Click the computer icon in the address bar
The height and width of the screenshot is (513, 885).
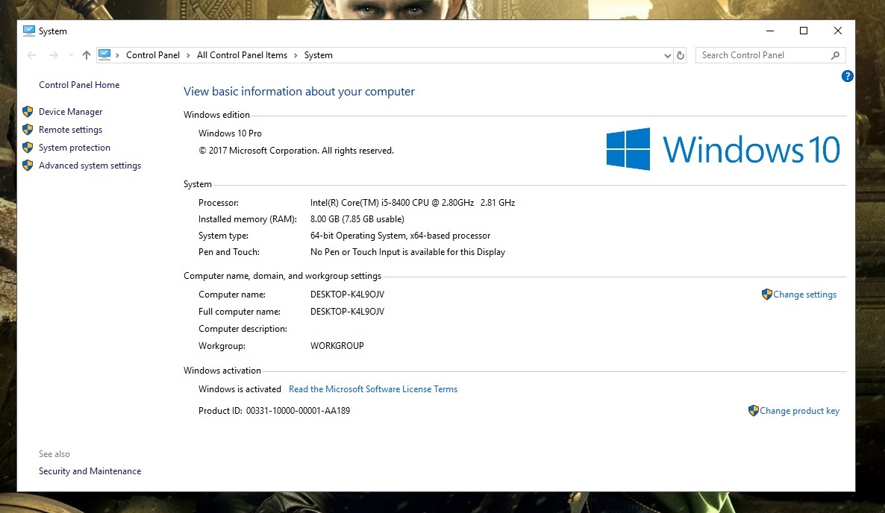(x=104, y=54)
